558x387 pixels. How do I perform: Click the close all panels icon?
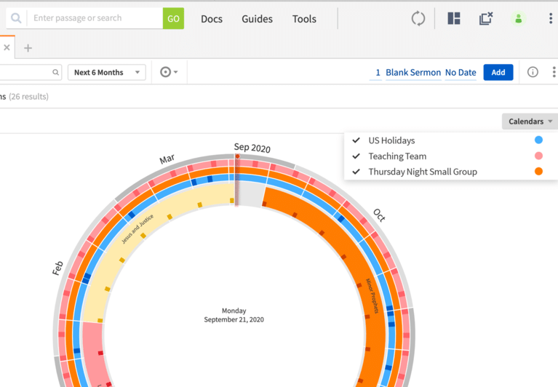486,19
